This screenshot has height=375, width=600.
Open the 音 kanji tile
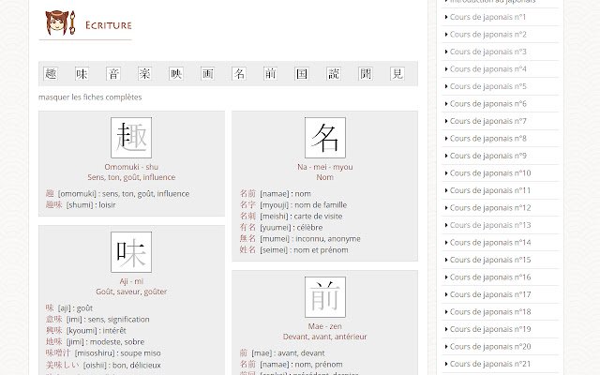pos(113,73)
